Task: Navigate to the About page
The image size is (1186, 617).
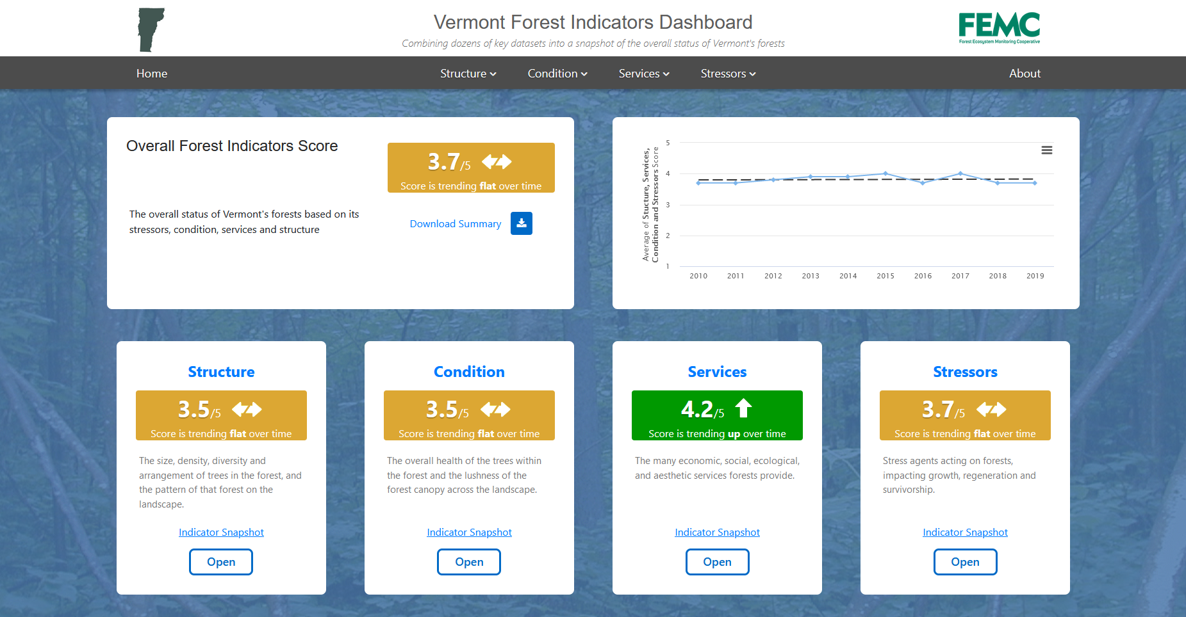Action: pyautogui.click(x=1024, y=73)
